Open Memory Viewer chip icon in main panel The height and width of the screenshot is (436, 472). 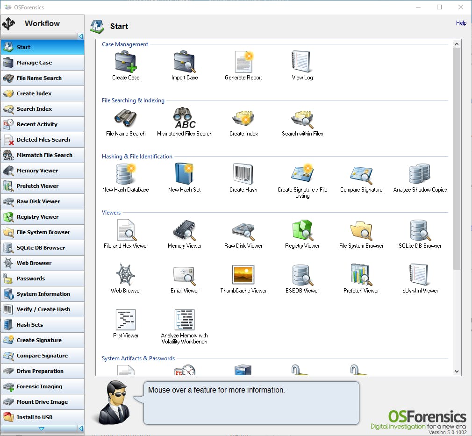coord(185,230)
